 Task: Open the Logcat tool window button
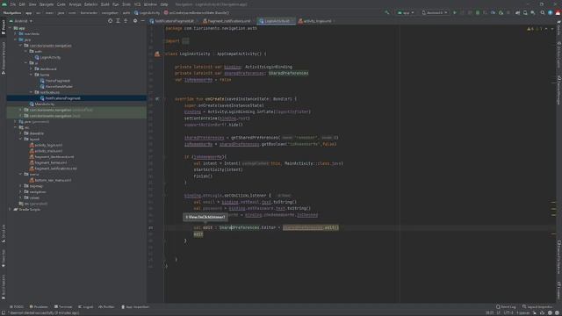coord(86,306)
